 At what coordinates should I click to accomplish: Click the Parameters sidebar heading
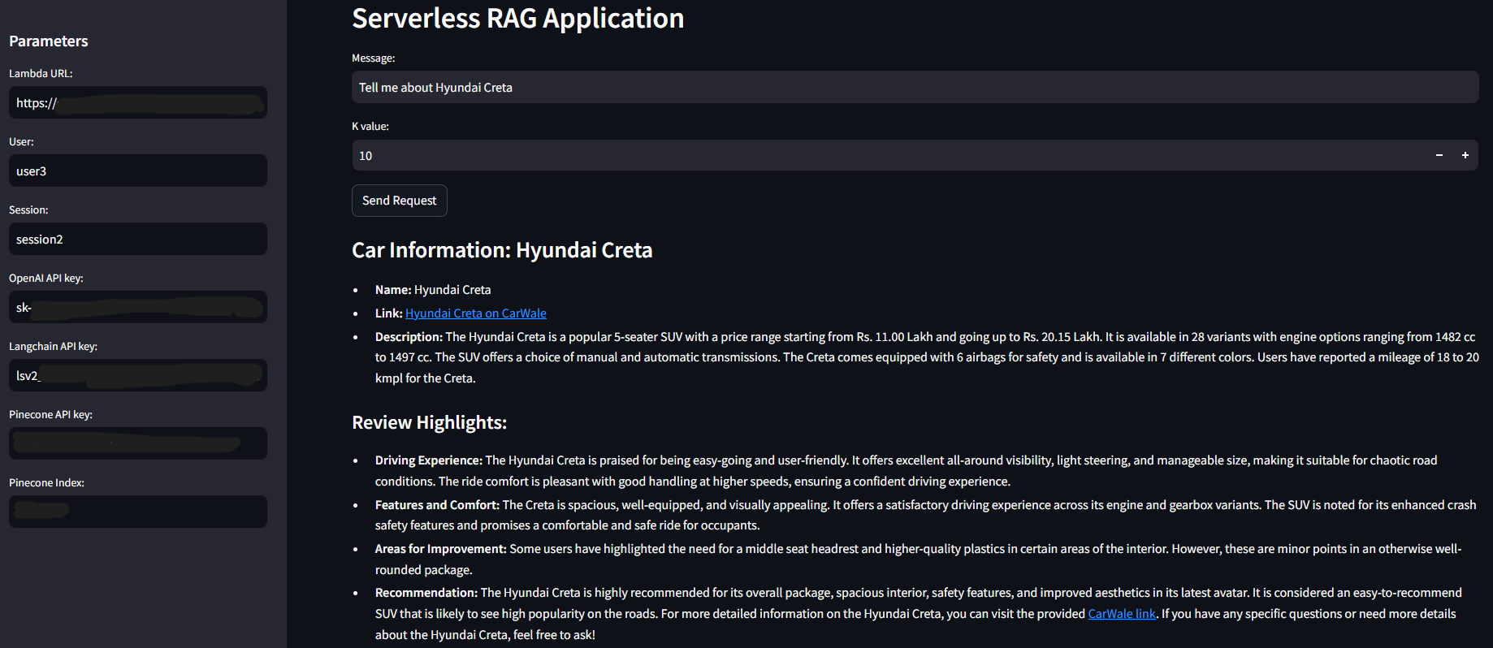pyautogui.click(x=49, y=41)
